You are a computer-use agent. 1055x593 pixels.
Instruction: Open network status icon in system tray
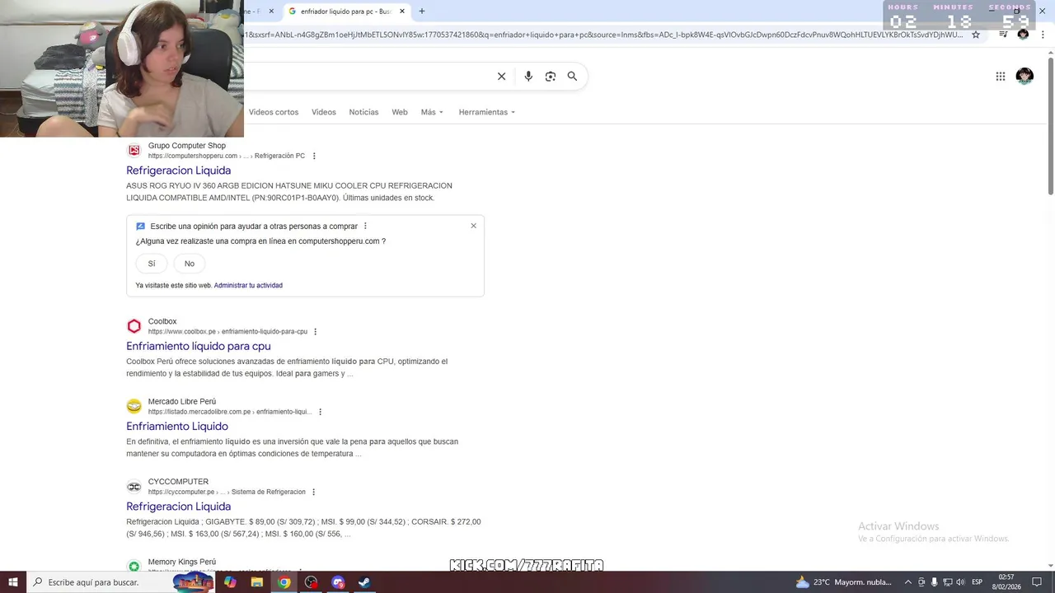947,582
